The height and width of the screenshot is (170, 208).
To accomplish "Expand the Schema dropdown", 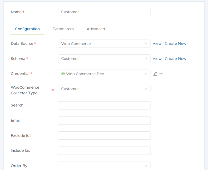I will (104, 59).
